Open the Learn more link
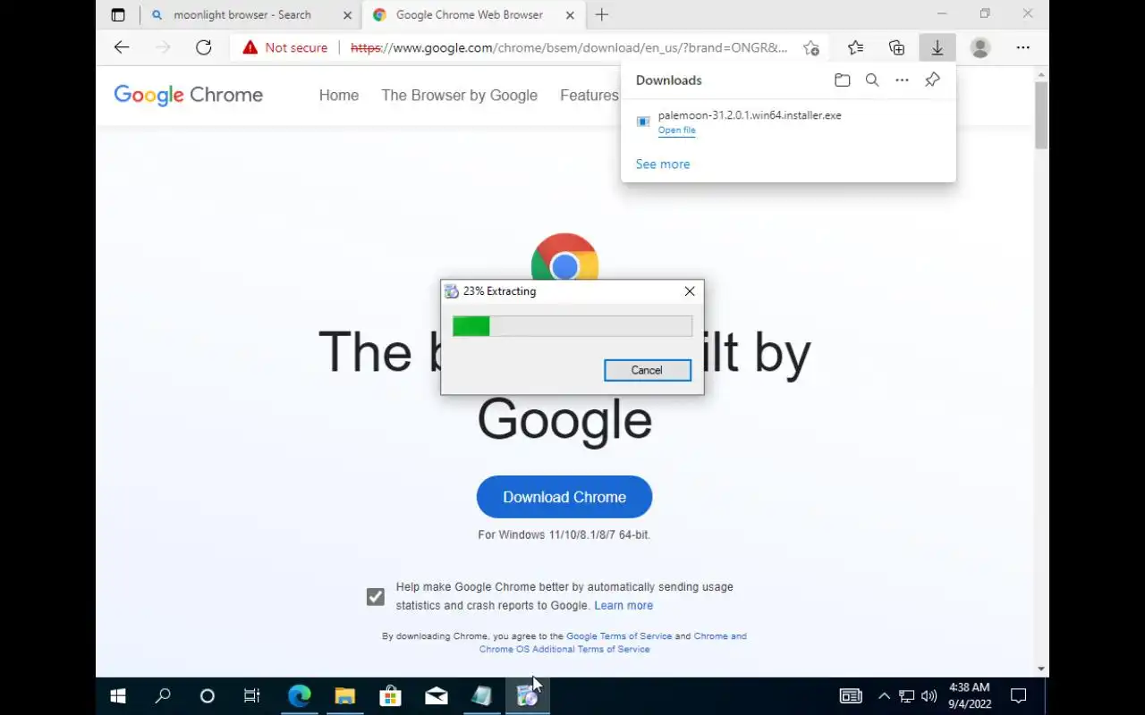 pos(623,605)
